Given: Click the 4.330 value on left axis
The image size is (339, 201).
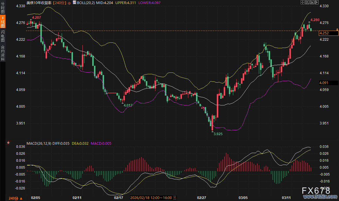Looking at the screenshot, I should (x=20, y=6).
